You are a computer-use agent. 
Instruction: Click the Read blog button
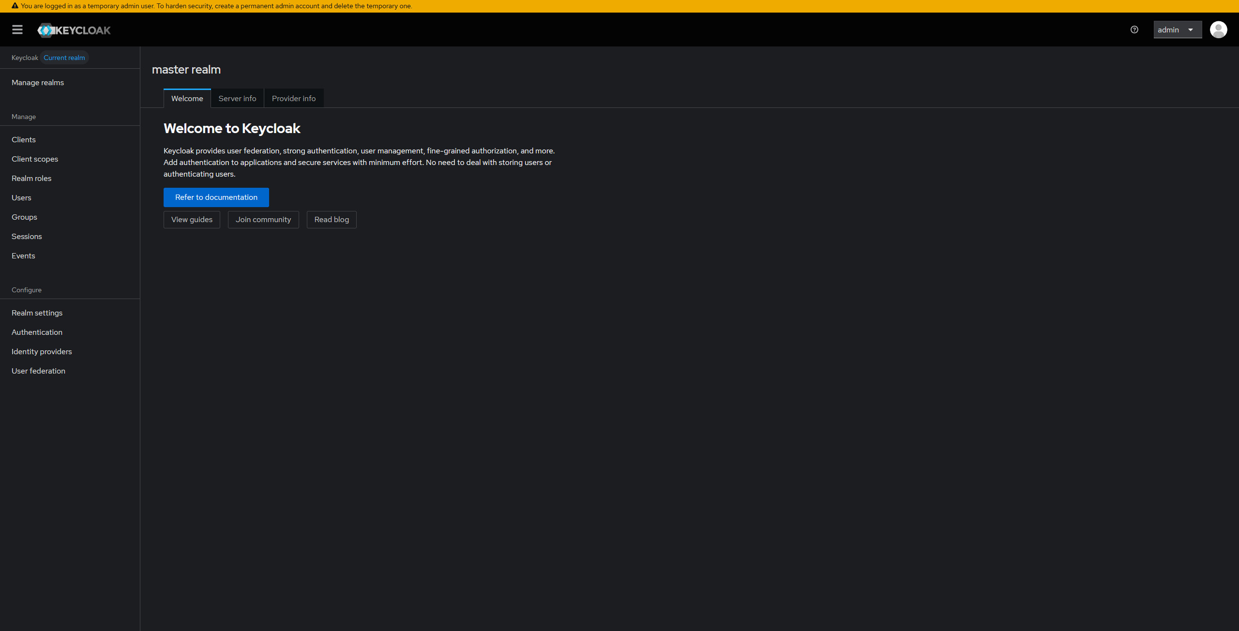tap(332, 220)
